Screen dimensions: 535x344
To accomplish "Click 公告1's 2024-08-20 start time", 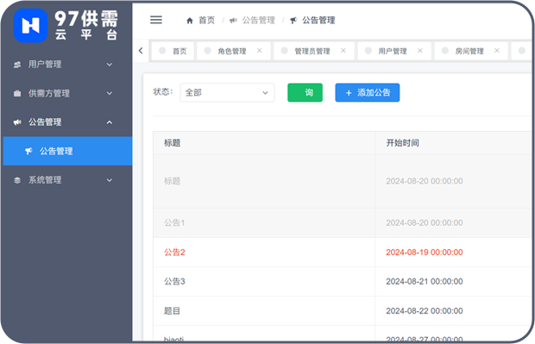I will [425, 223].
